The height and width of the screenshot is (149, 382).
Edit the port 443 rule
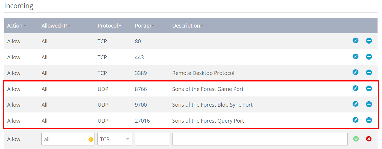[355, 57]
